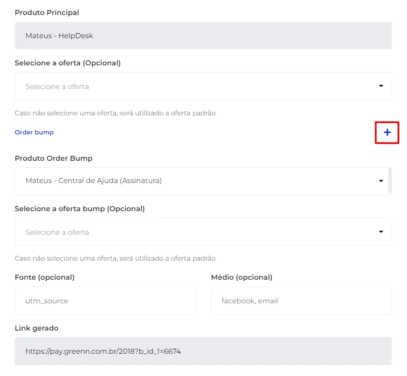Expand the Produto Order Bump dropdown
Image resolution: width=407 pixels, height=376 pixels.
[x=203, y=181]
